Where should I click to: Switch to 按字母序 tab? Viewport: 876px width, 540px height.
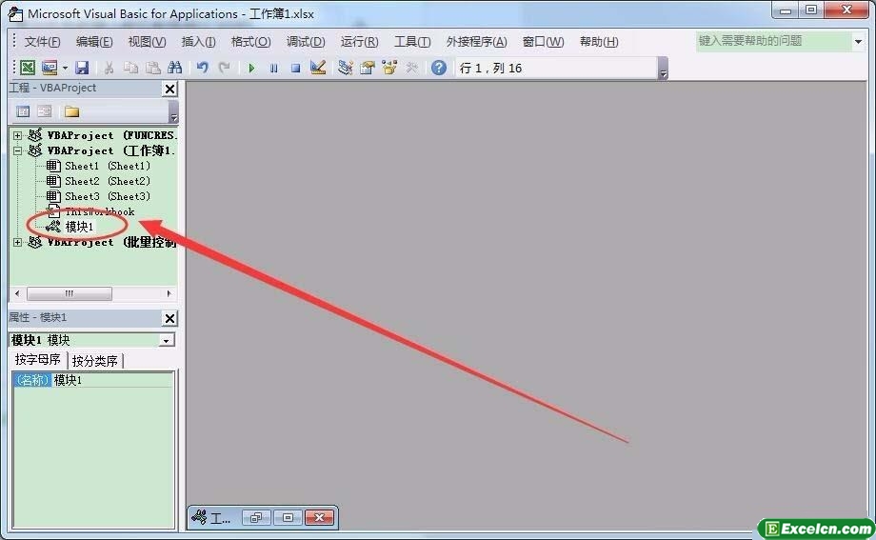tap(37, 359)
